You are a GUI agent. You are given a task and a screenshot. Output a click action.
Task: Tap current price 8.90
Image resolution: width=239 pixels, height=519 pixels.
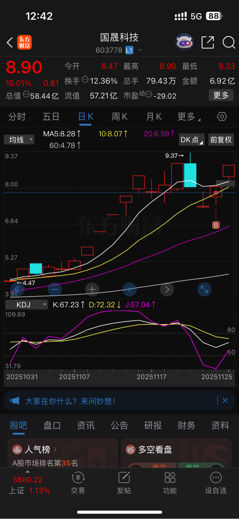[24, 67]
